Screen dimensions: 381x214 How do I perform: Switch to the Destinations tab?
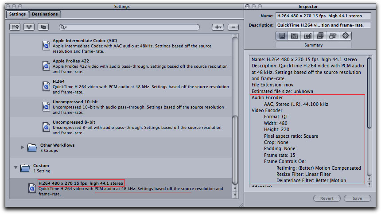(x=45, y=14)
